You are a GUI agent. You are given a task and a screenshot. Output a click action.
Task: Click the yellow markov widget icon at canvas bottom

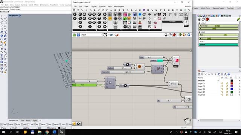tap(75, 124)
